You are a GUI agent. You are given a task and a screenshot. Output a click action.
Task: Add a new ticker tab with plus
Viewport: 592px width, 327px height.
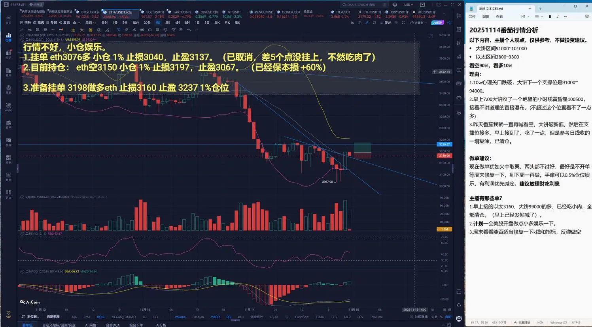coord(444,14)
